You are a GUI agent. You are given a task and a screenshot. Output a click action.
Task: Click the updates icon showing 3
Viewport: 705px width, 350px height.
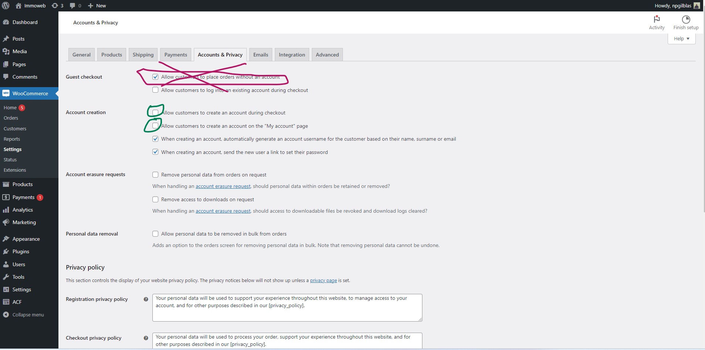point(55,6)
